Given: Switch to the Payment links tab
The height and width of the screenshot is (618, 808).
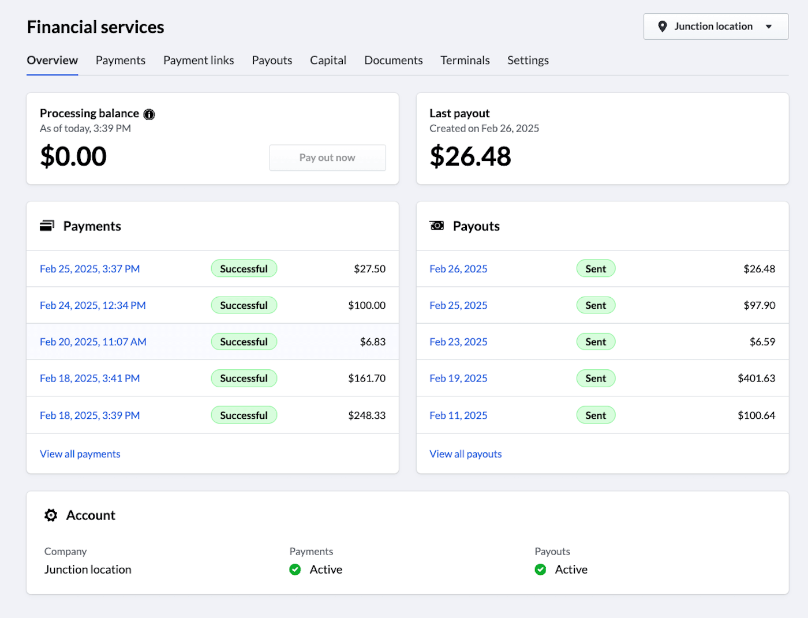Looking at the screenshot, I should 199,61.
